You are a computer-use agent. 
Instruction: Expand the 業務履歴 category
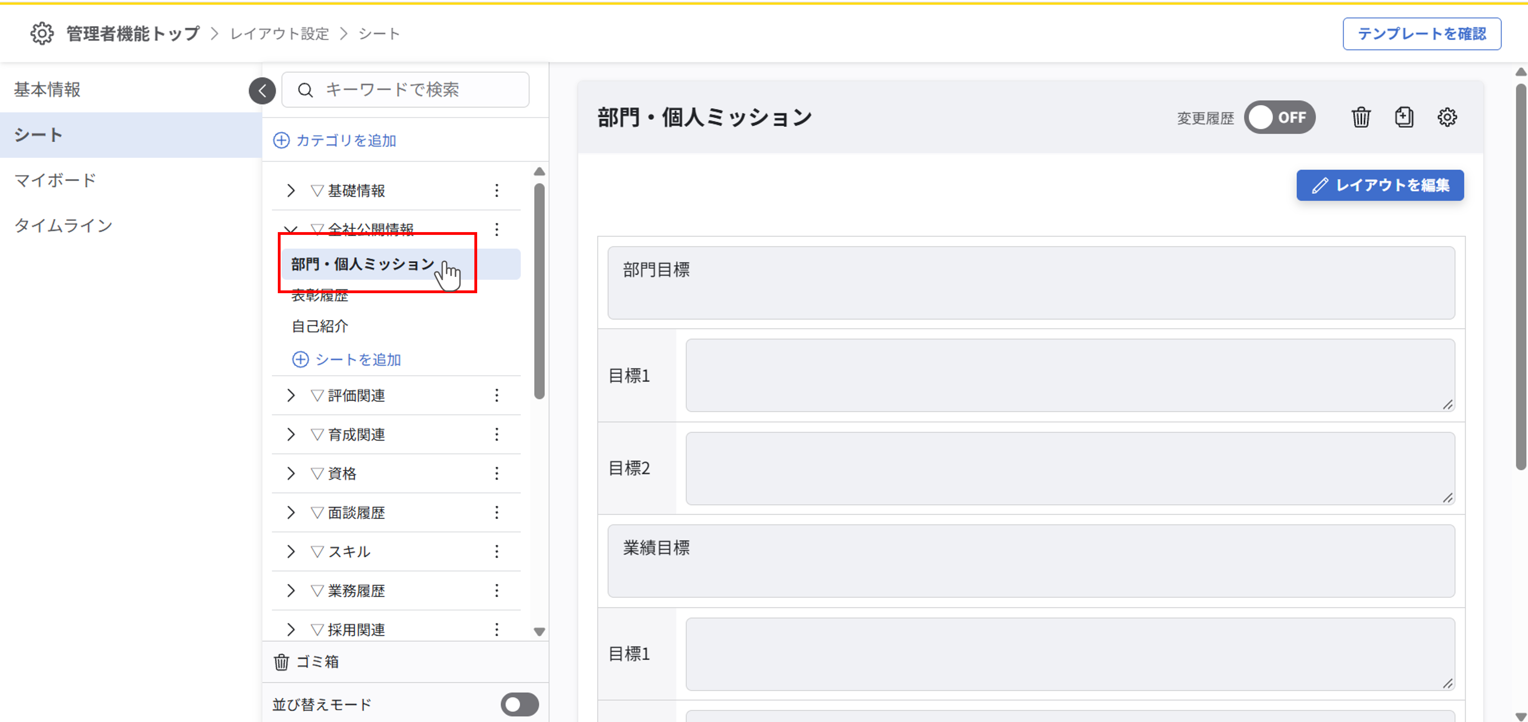click(x=291, y=591)
